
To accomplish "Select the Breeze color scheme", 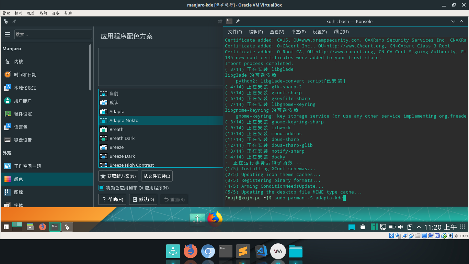I will pos(161,147).
